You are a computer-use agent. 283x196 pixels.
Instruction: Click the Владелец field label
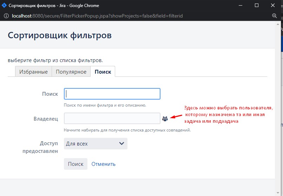coord(46,119)
